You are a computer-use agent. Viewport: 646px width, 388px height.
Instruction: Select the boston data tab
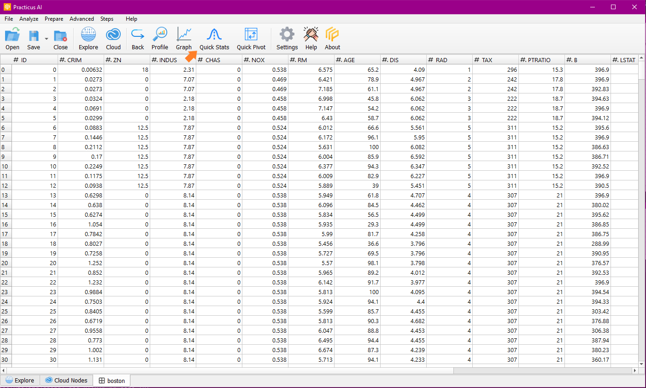click(x=111, y=380)
